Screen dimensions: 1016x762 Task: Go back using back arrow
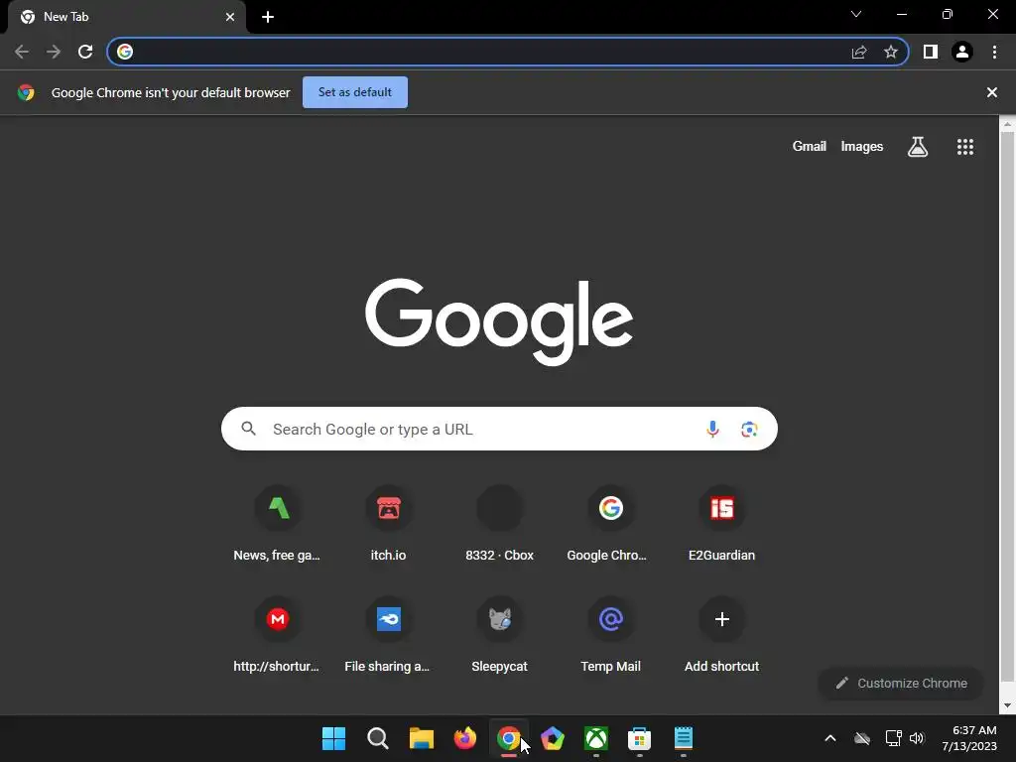[x=22, y=52]
